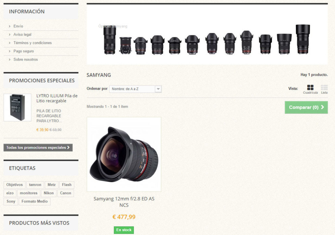Click the ETIQUETAS heading
This screenshot has width=335, height=235.
point(22,168)
